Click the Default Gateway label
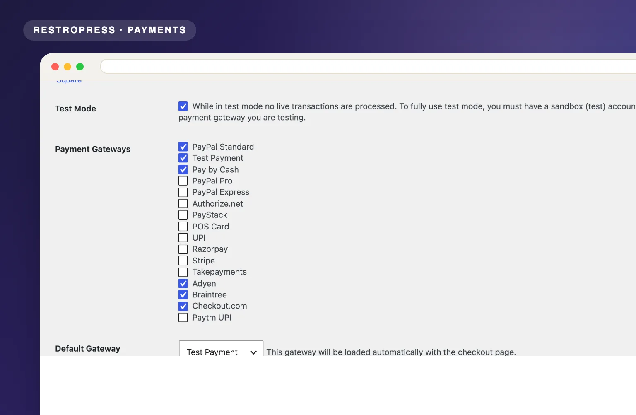Viewport: 636px width, 415px height. point(88,349)
